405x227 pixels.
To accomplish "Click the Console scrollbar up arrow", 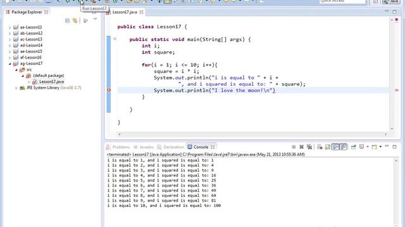I will (396, 160).
